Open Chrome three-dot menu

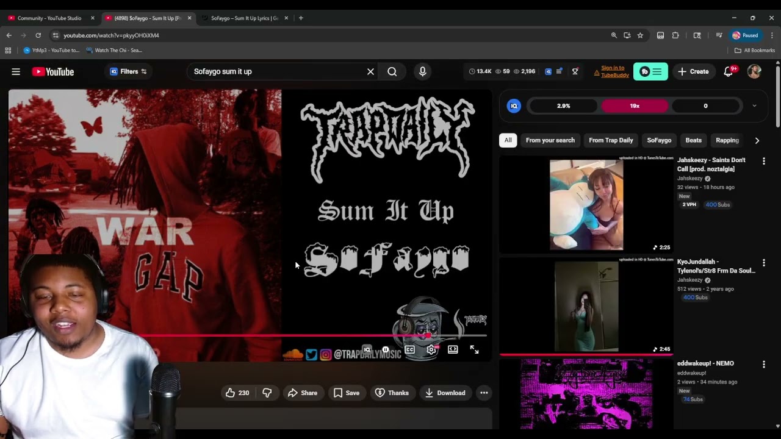tap(772, 35)
